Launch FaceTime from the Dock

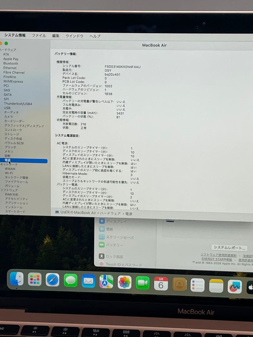(x=143, y=283)
